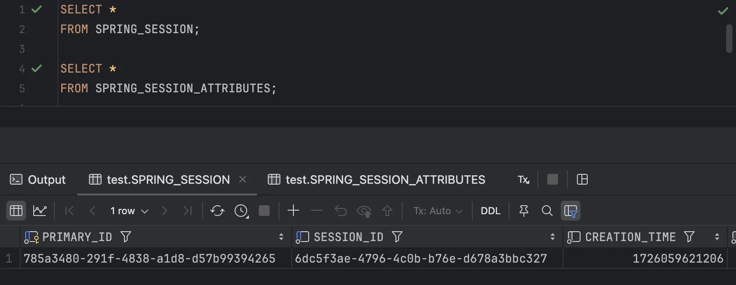736x285 pixels.
Task: Filter the SESSION_ID column
Action: click(397, 237)
